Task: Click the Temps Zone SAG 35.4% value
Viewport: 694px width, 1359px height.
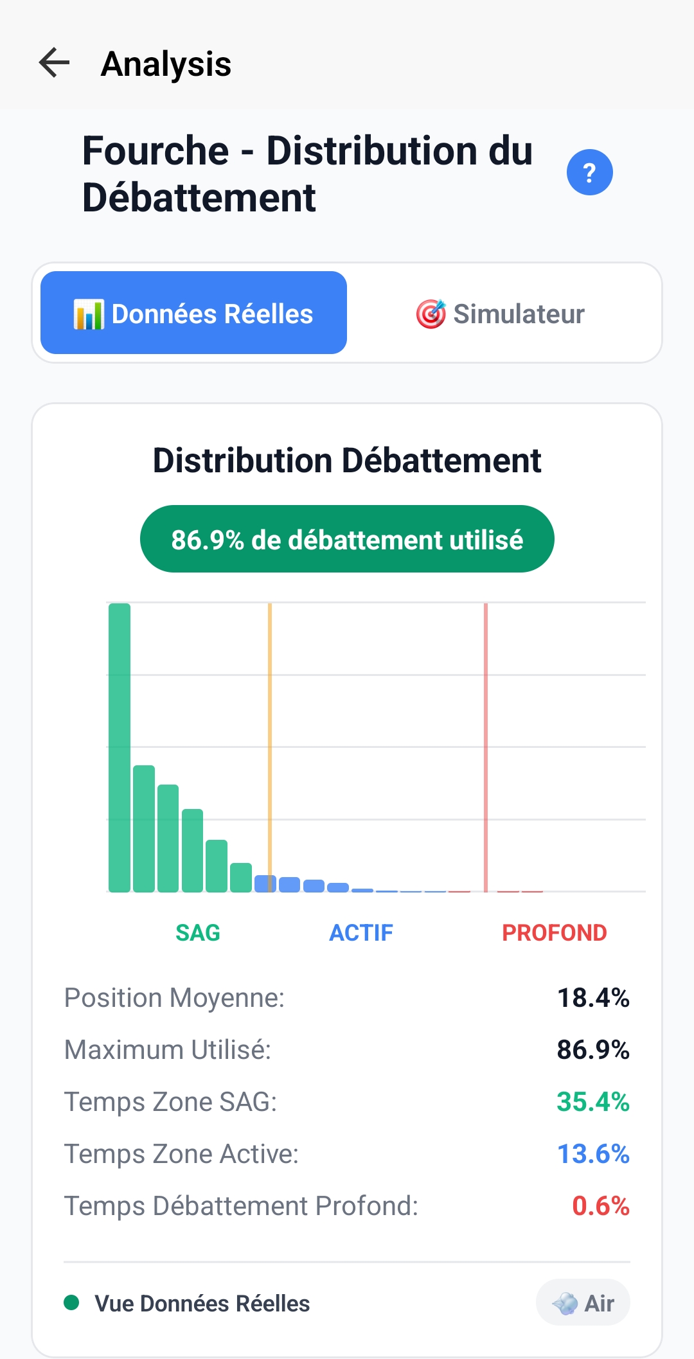Action: coord(592,1102)
